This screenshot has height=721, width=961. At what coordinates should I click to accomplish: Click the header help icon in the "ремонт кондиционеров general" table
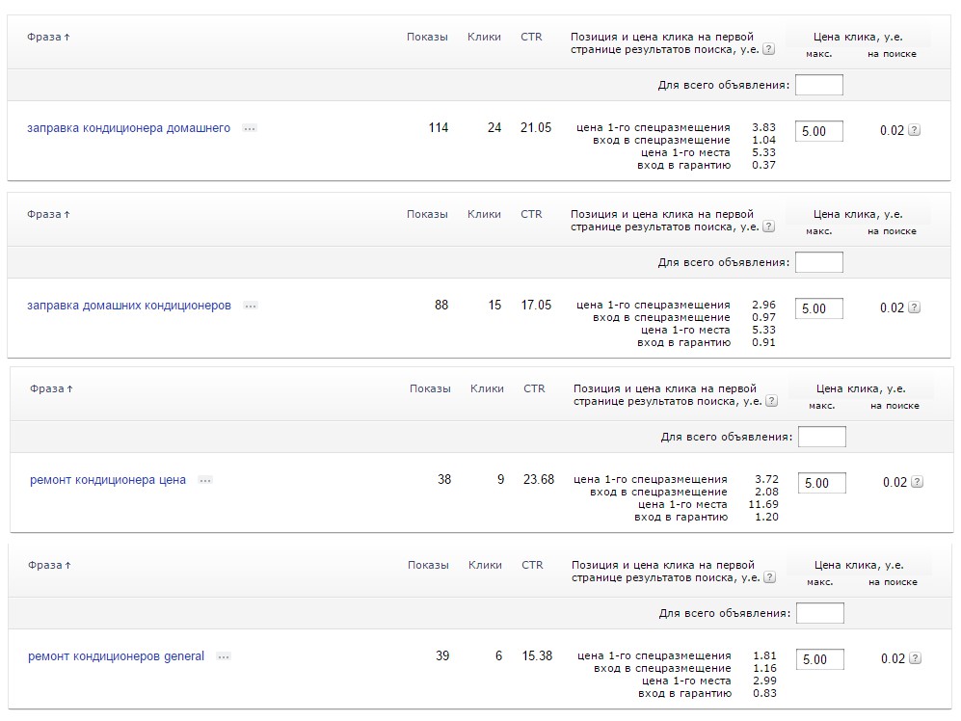(768, 577)
